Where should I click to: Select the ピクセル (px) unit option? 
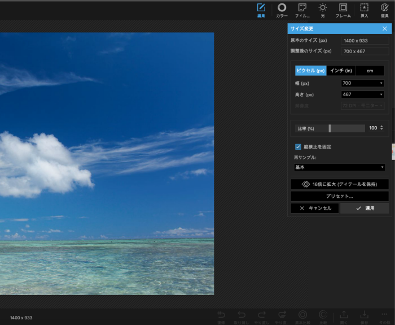click(311, 71)
